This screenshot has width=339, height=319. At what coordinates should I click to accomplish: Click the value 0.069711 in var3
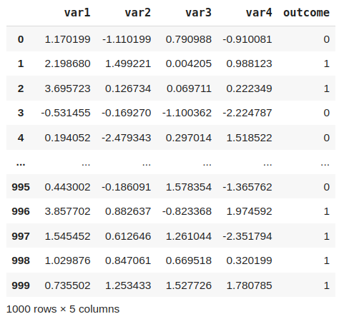(x=189, y=88)
